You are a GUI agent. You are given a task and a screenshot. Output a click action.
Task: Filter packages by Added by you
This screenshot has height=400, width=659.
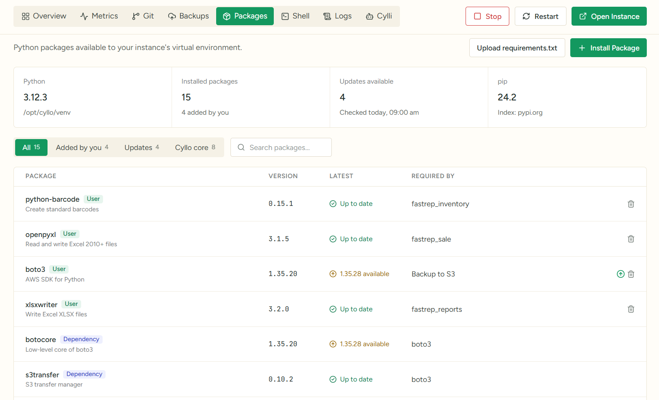coord(82,147)
